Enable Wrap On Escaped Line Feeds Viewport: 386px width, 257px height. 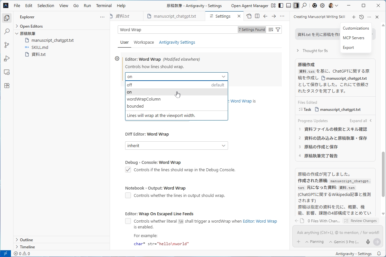coord(128,221)
